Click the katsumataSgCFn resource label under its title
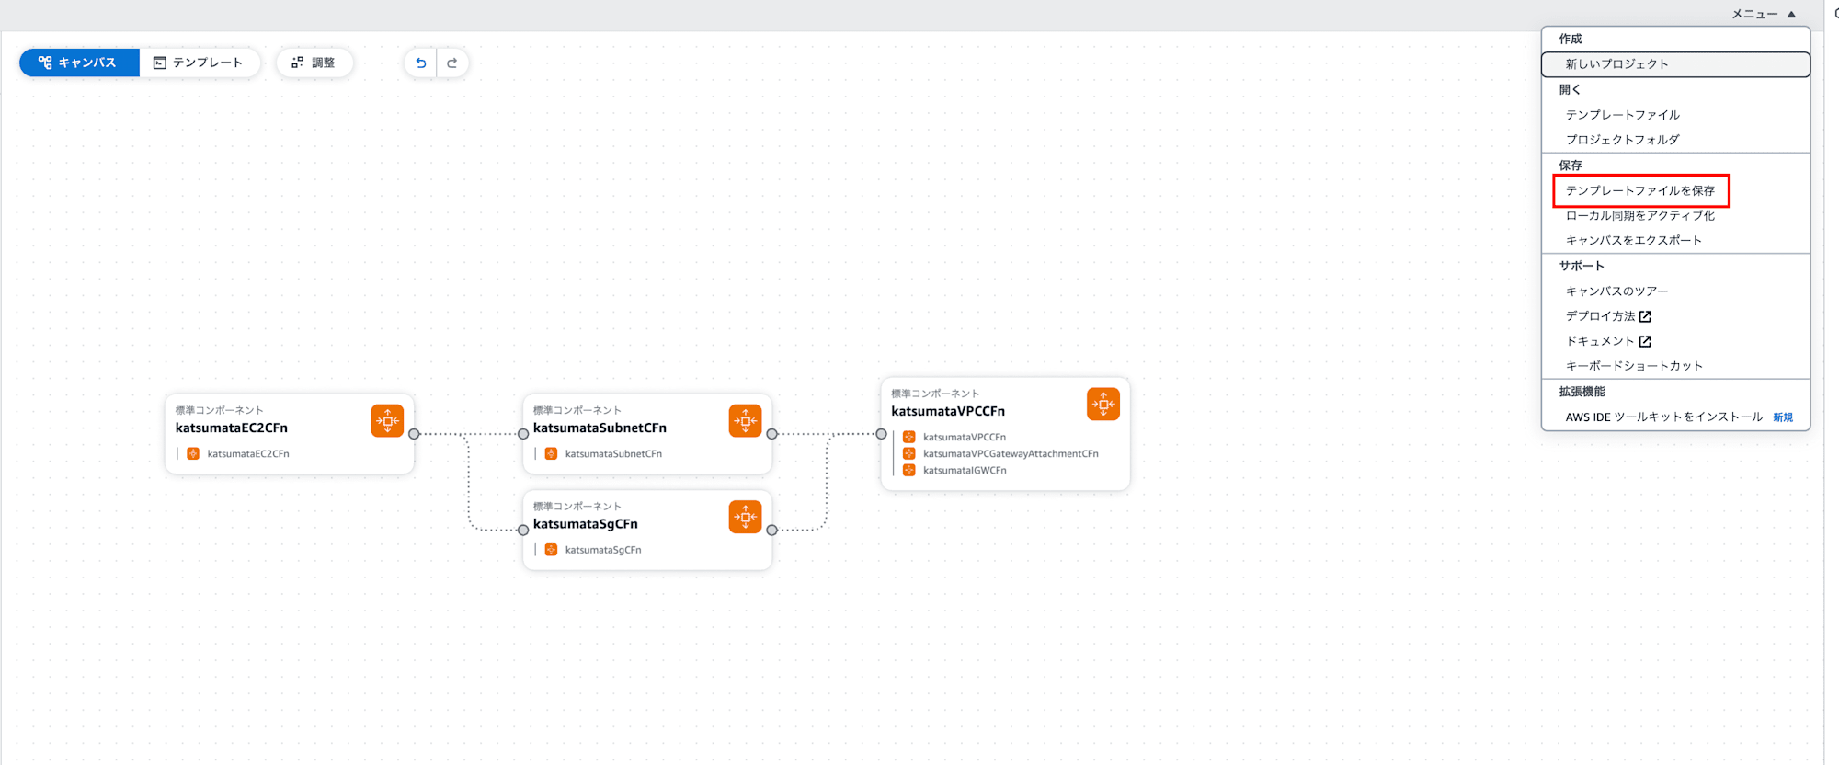 603,550
